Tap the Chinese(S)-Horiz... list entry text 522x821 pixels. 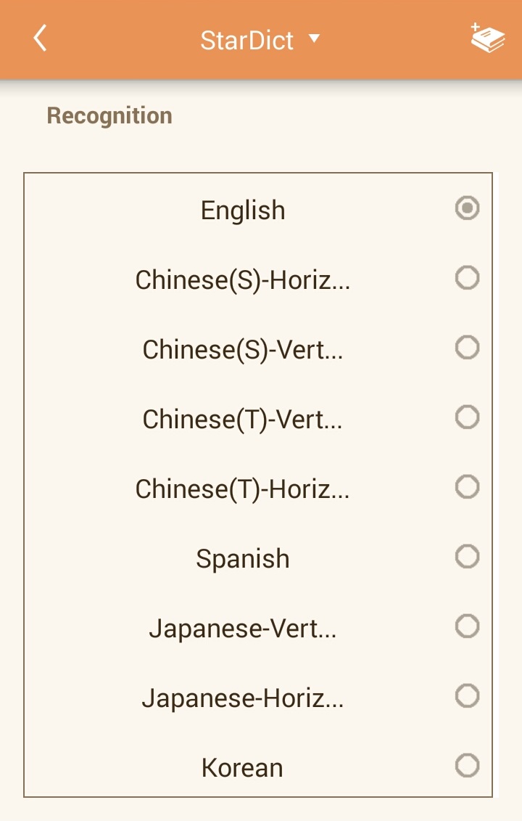coord(243,280)
